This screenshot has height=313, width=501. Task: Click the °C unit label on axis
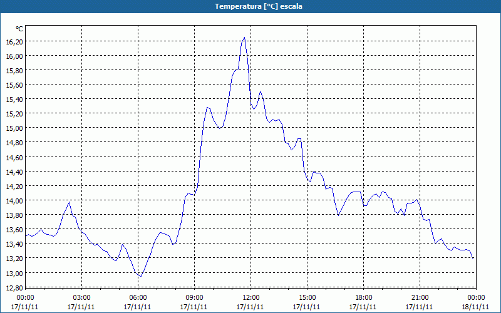coord(19,29)
